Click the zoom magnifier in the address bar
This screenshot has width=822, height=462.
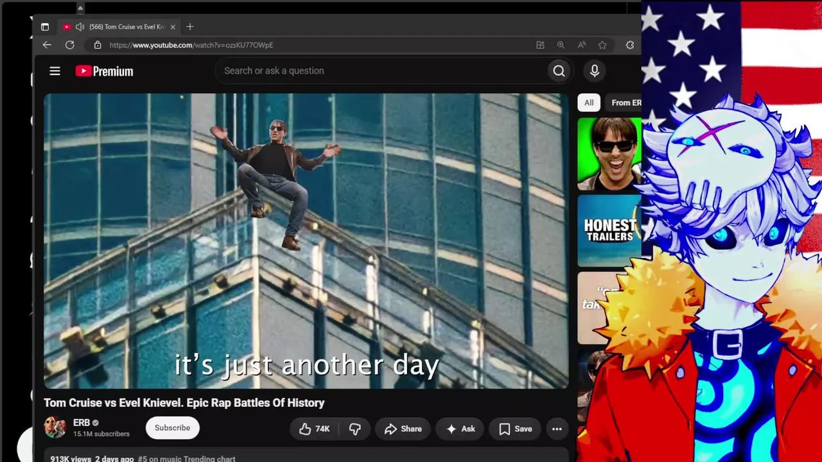click(x=561, y=45)
